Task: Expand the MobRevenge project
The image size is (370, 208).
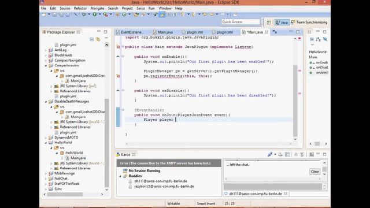Action: [x=46, y=173]
